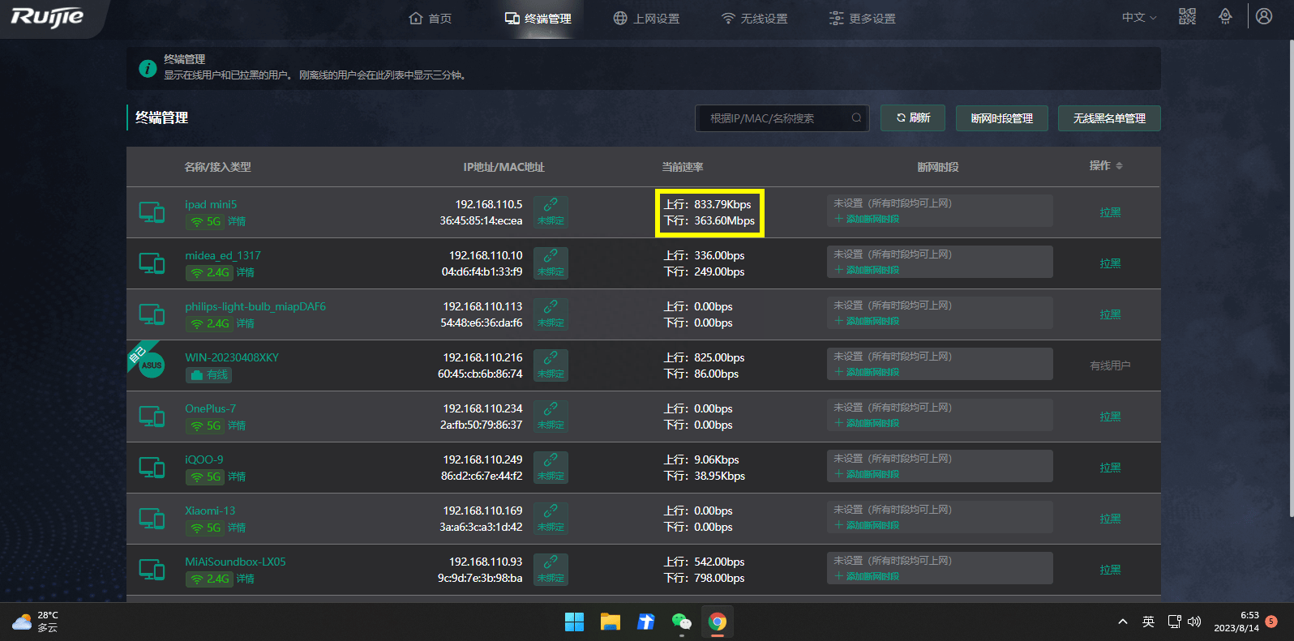
Task: Open the QR code icon
Action: tap(1187, 16)
